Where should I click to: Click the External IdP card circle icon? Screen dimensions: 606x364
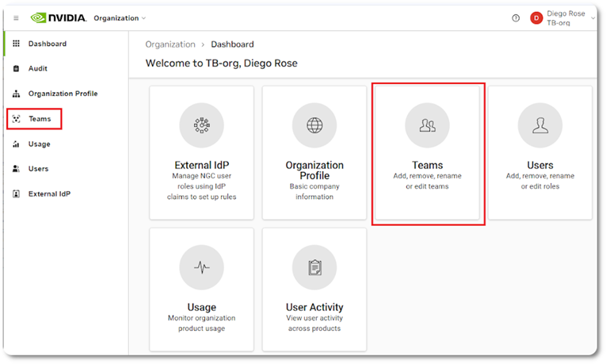tap(201, 125)
